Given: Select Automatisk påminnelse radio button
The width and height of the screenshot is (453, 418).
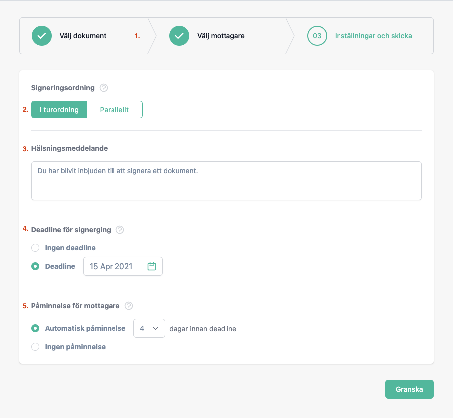Looking at the screenshot, I should [x=35, y=328].
